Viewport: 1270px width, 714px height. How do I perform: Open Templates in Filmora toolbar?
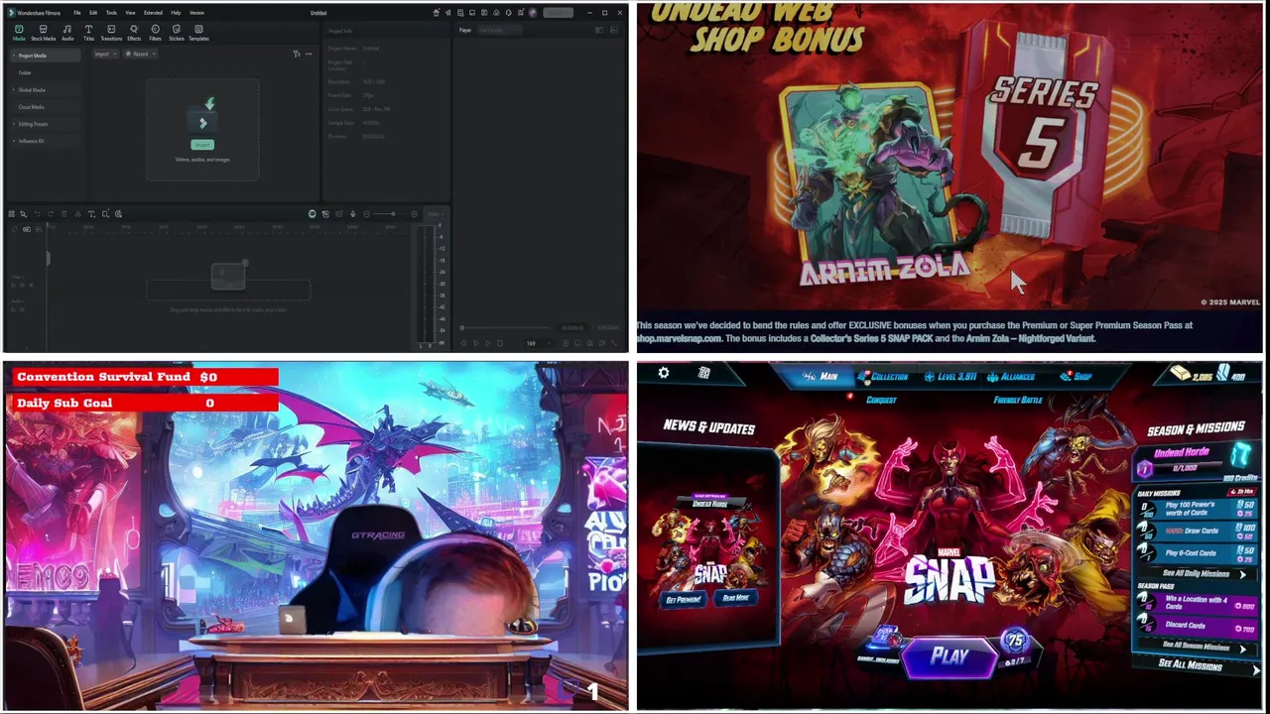198,33
